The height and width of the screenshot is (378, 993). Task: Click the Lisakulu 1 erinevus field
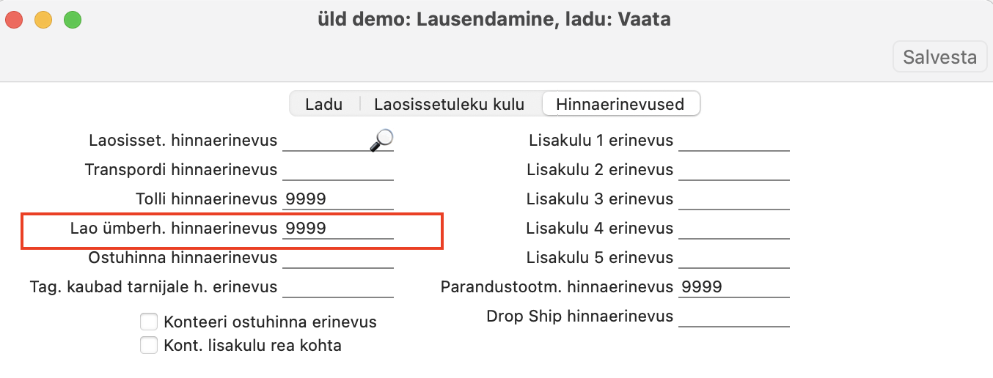pyautogui.click(x=733, y=141)
